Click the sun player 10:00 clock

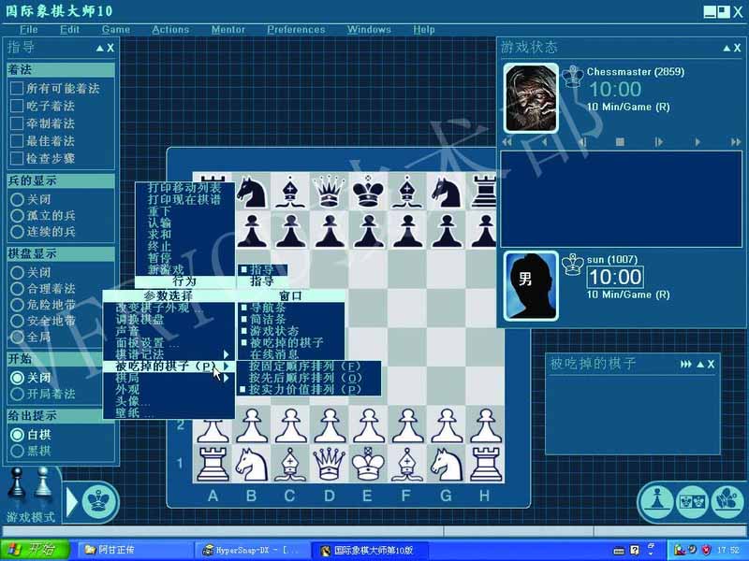pyautogui.click(x=615, y=277)
